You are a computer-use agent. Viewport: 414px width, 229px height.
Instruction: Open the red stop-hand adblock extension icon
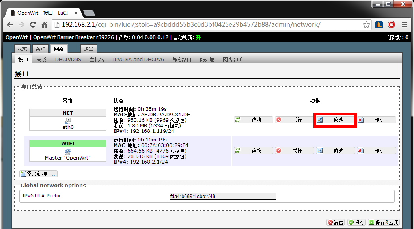click(392, 25)
